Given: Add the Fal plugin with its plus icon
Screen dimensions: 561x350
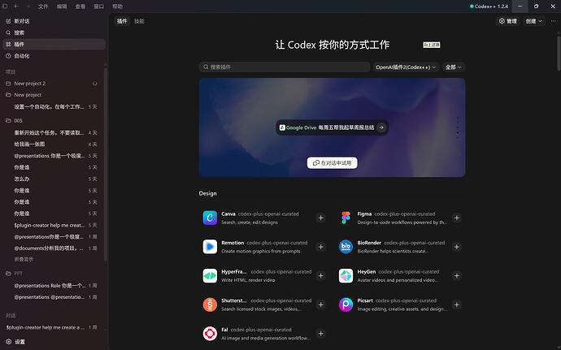Looking at the screenshot, I should coord(321,334).
